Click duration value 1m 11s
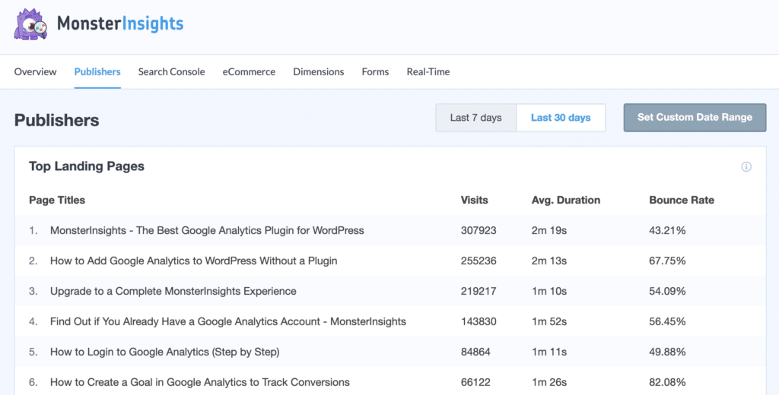 point(549,352)
